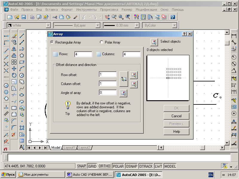Click Pick Row Offset button

point(134,75)
